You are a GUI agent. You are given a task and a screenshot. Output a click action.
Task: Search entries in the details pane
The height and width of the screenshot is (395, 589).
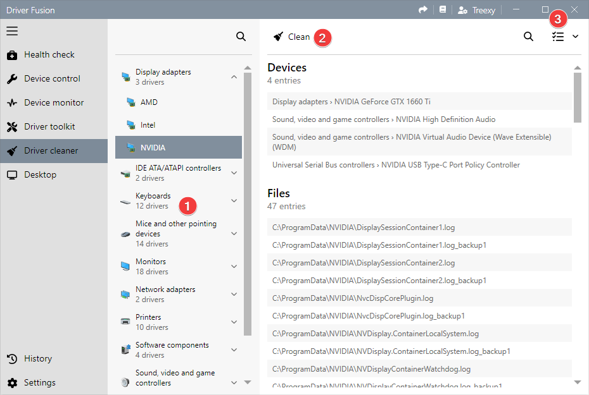(x=528, y=37)
